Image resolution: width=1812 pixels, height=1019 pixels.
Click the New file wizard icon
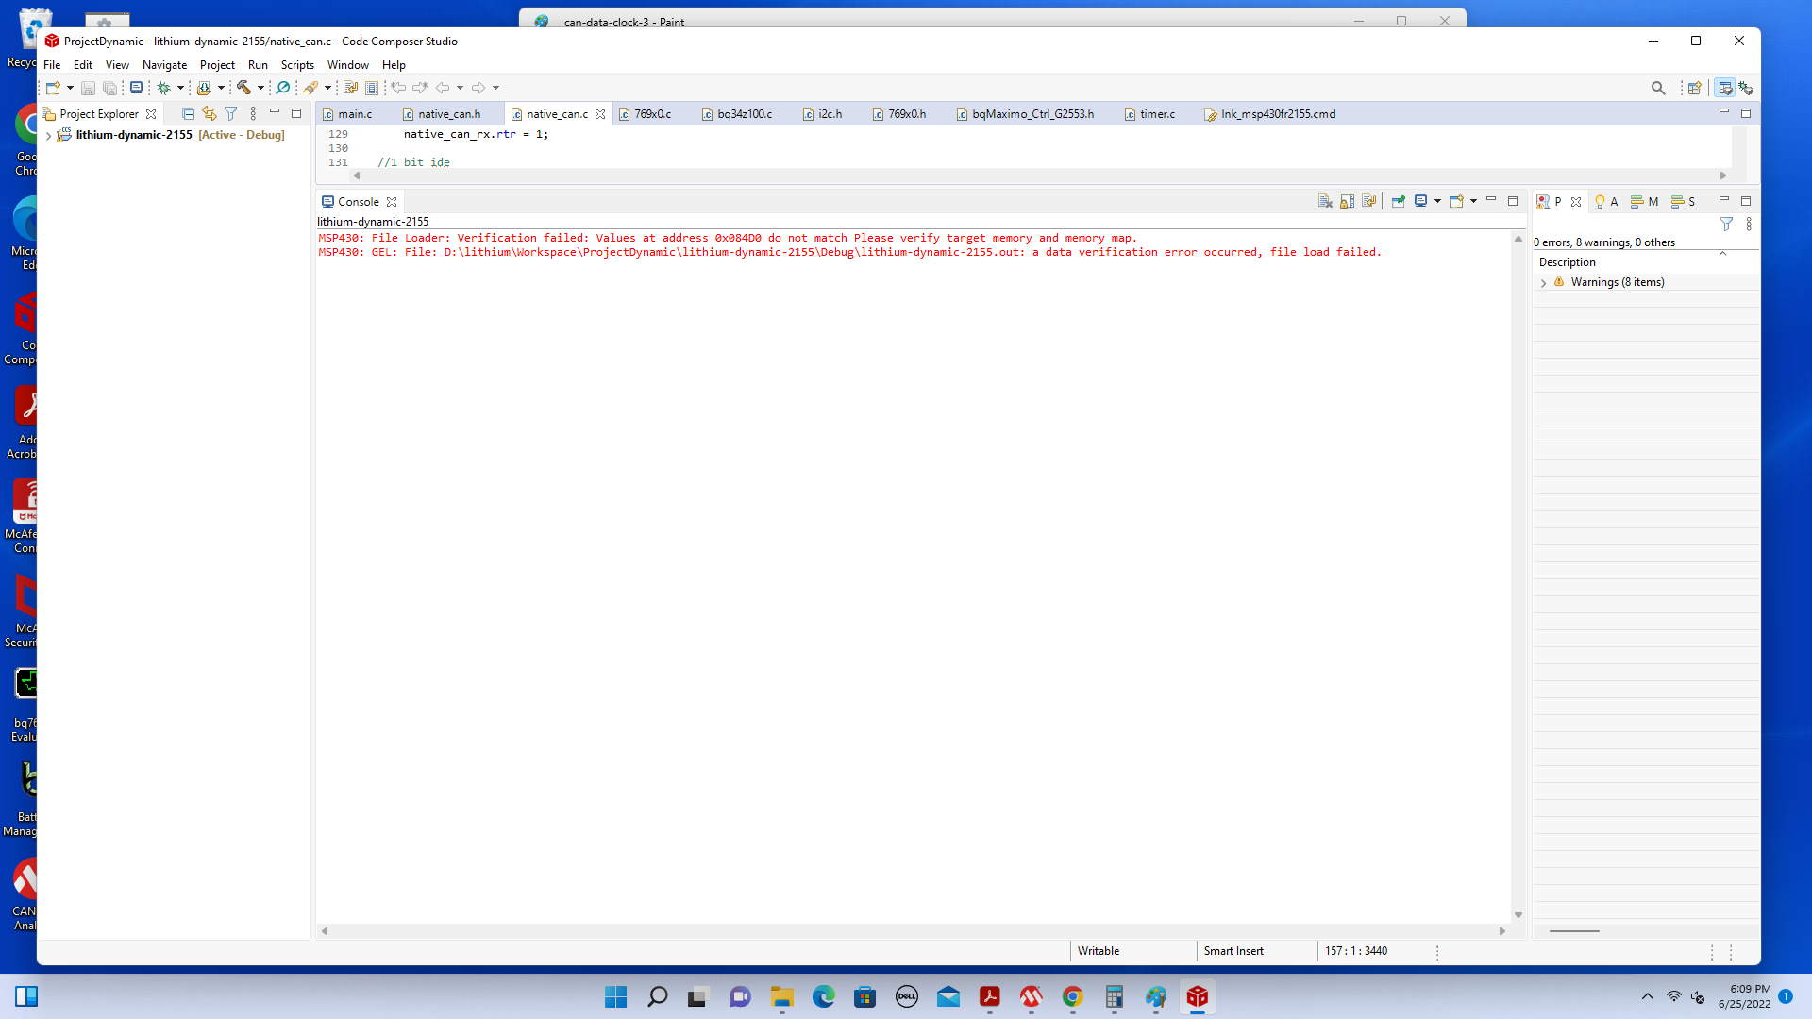(53, 88)
